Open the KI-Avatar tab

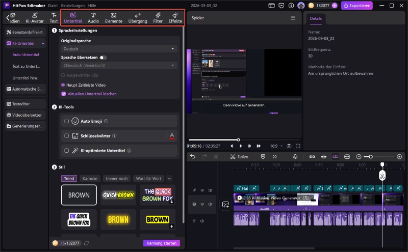pos(35,18)
